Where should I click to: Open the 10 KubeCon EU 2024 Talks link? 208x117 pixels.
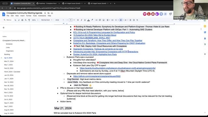coord(95,35)
